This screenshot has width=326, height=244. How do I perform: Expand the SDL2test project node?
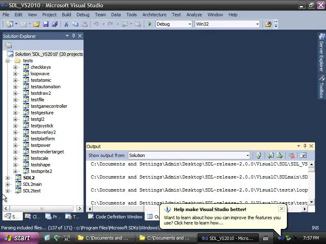(x=7, y=191)
